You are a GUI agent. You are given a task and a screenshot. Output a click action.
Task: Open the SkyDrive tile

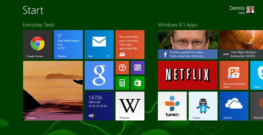[x=234, y=106]
